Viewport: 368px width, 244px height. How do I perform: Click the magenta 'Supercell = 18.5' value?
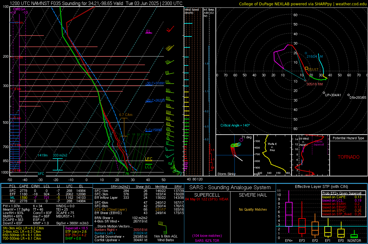point(76,228)
